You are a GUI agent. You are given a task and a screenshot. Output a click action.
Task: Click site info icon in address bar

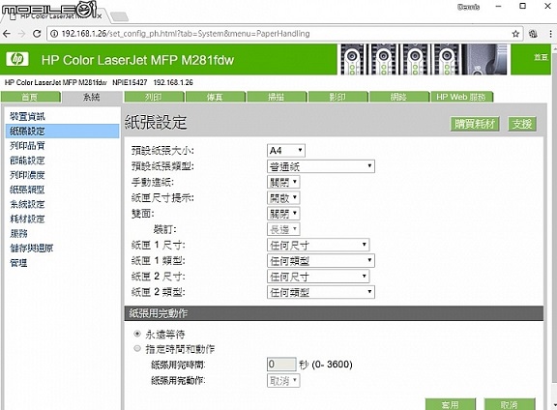pos(54,34)
